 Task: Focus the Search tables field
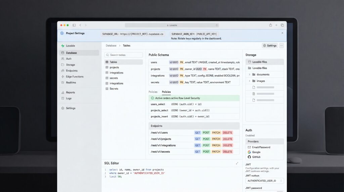(124, 55)
